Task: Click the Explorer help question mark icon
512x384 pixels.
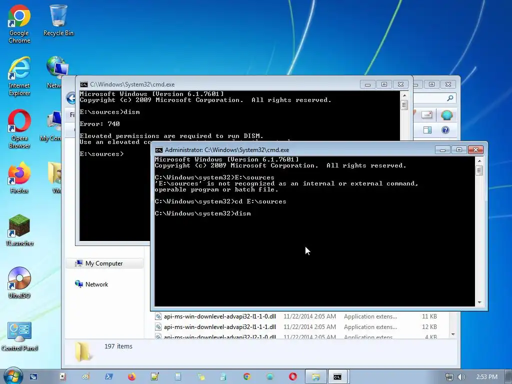Action: 445,130
